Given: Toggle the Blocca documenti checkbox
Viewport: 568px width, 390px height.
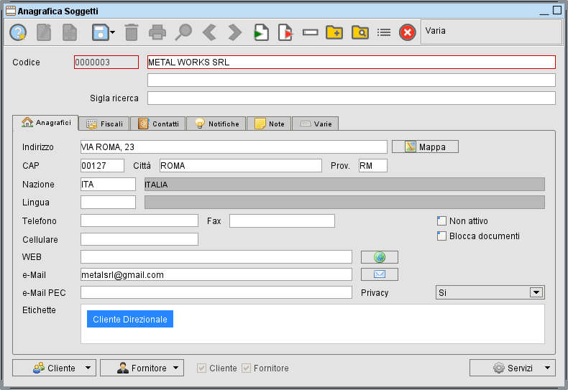Looking at the screenshot, I should (442, 236).
